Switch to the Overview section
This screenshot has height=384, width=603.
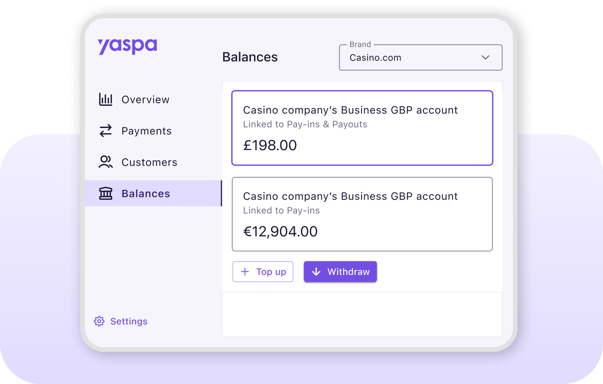click(x=145, y=100)
